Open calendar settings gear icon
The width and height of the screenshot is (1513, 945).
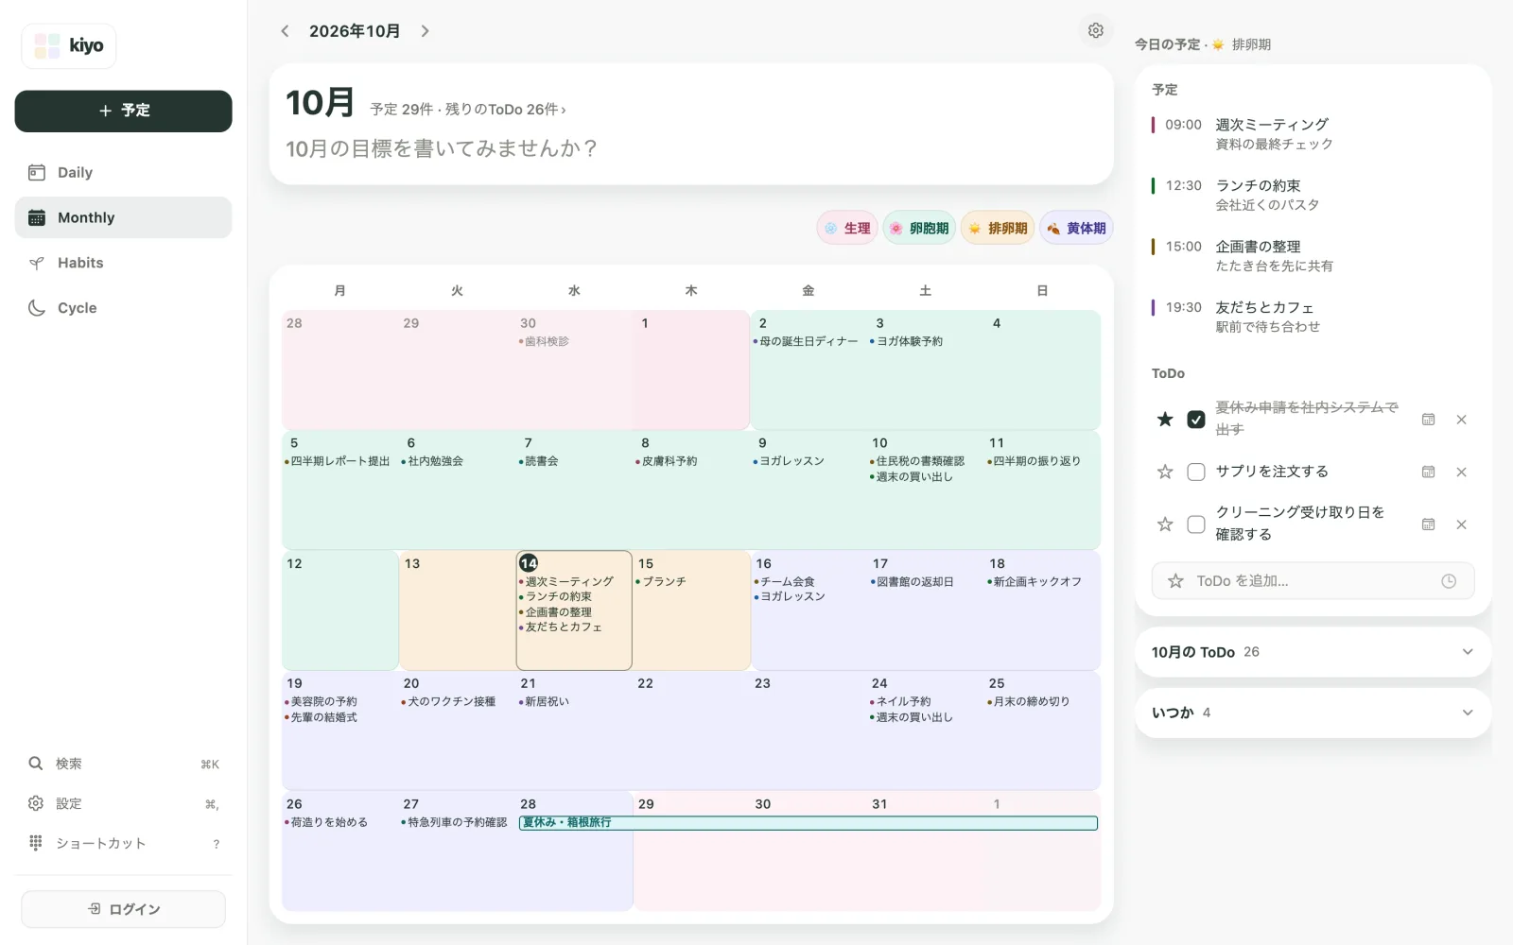click(1095, 30)
